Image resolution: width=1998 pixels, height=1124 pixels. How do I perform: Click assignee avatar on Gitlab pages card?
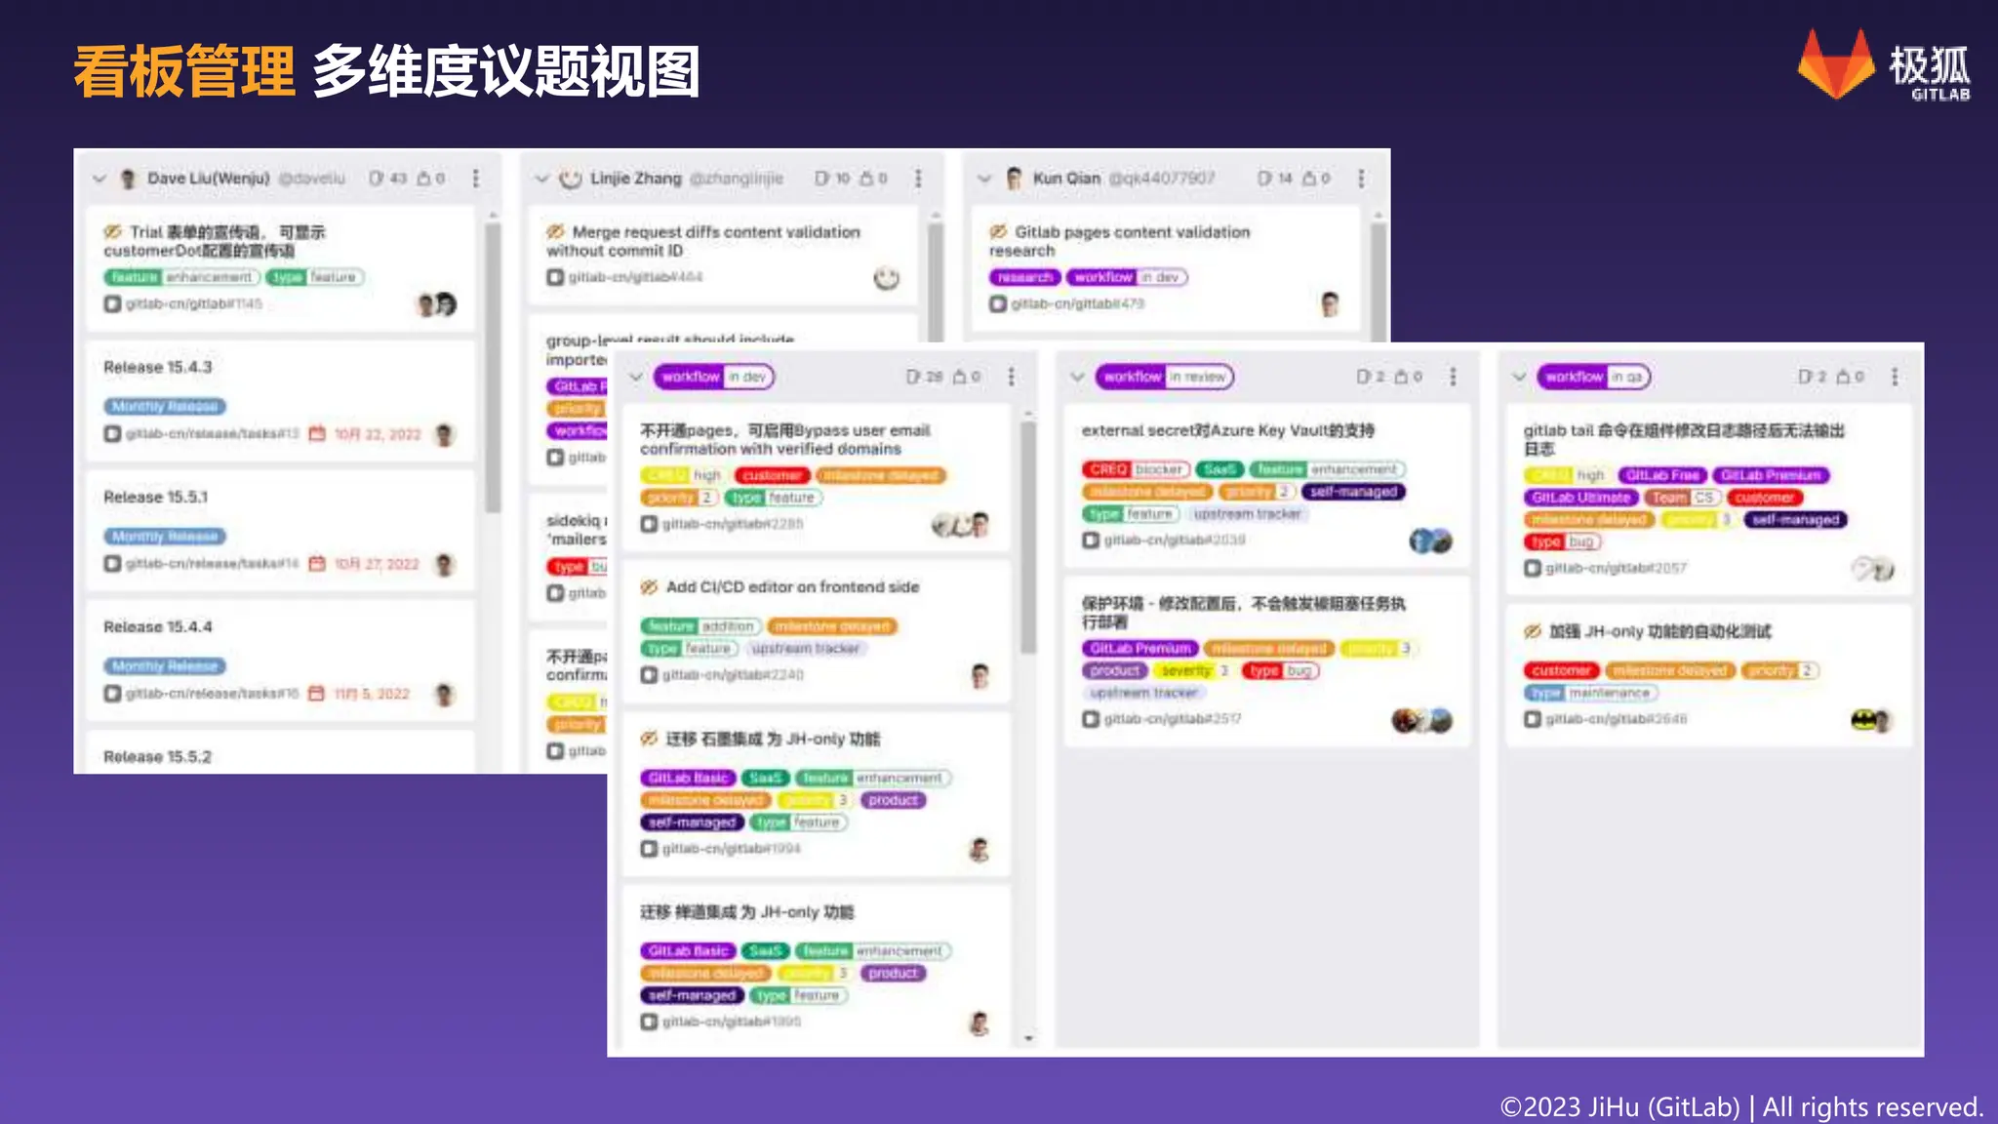[1330, 304]
